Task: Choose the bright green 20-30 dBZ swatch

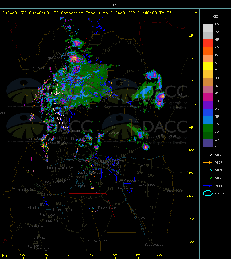Action: click(x=208, y=128)
